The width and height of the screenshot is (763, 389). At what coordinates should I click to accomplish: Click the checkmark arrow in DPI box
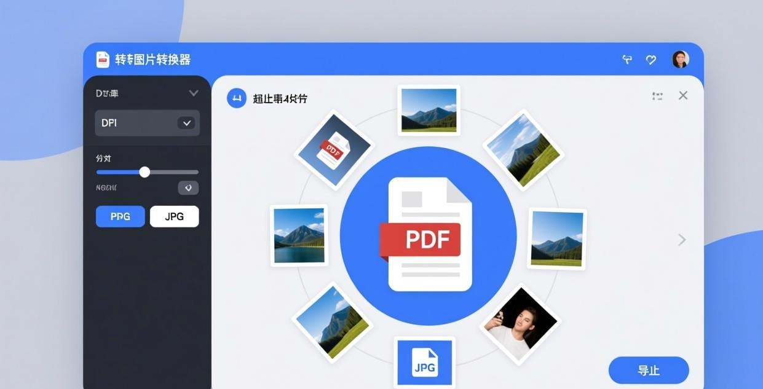tap(186, 123)
